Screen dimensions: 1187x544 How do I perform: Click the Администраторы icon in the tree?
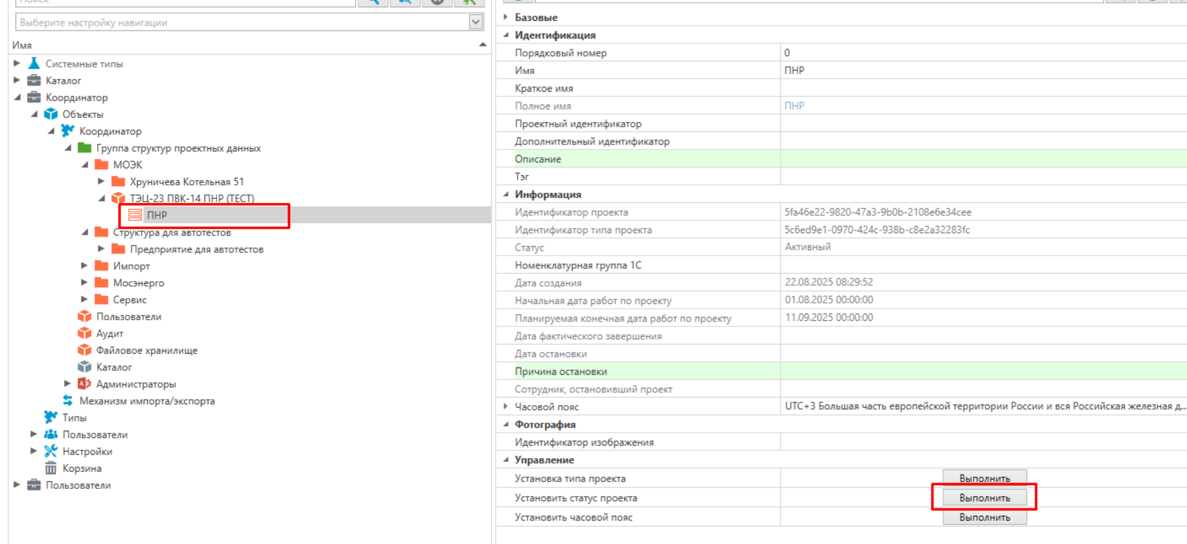coord(84,384)
